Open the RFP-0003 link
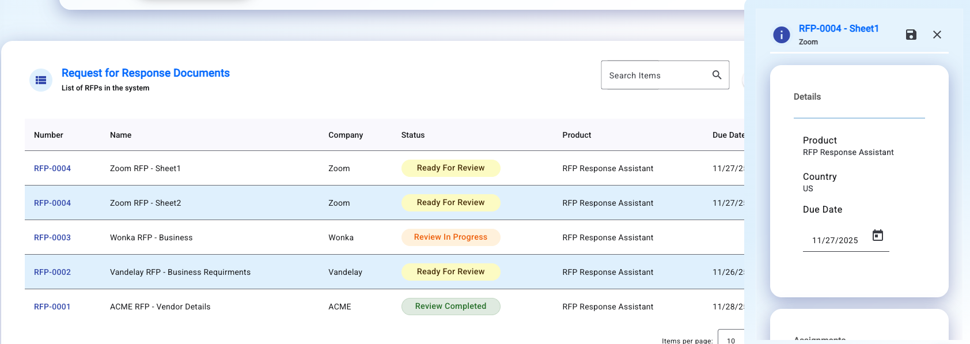This screenshot has width=970, height=344. 52,237
